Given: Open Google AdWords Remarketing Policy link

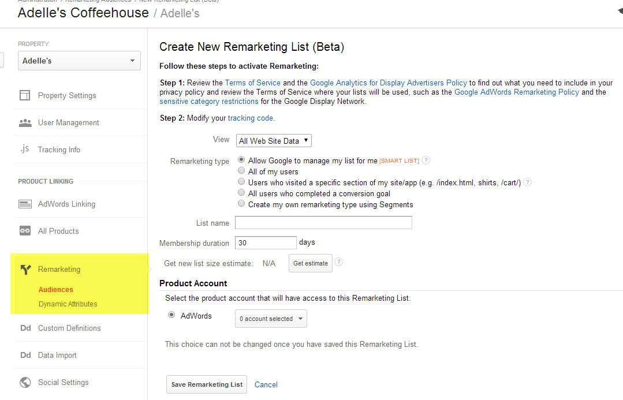Looking at the screenshot, I should coord(517,92).
